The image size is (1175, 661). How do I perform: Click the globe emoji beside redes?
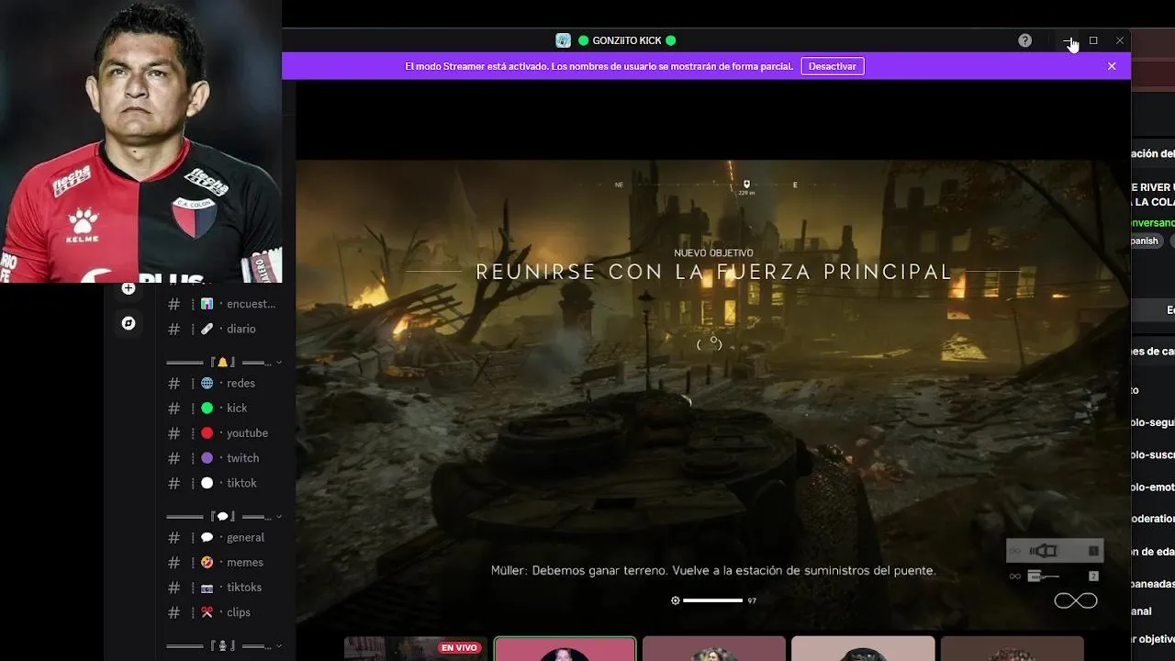coord(207,383)
